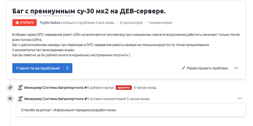Open the Редактировать проблему link
The image size is (253, 126).
[x=207, y=68]
